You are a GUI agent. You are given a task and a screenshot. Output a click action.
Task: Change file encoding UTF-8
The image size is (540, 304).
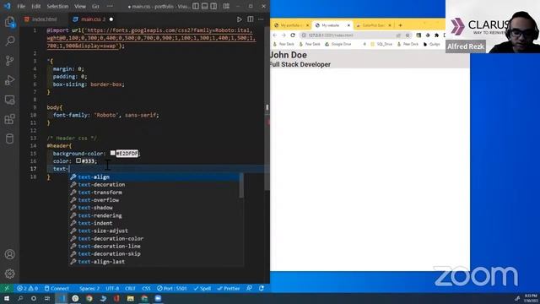point(112,288)
